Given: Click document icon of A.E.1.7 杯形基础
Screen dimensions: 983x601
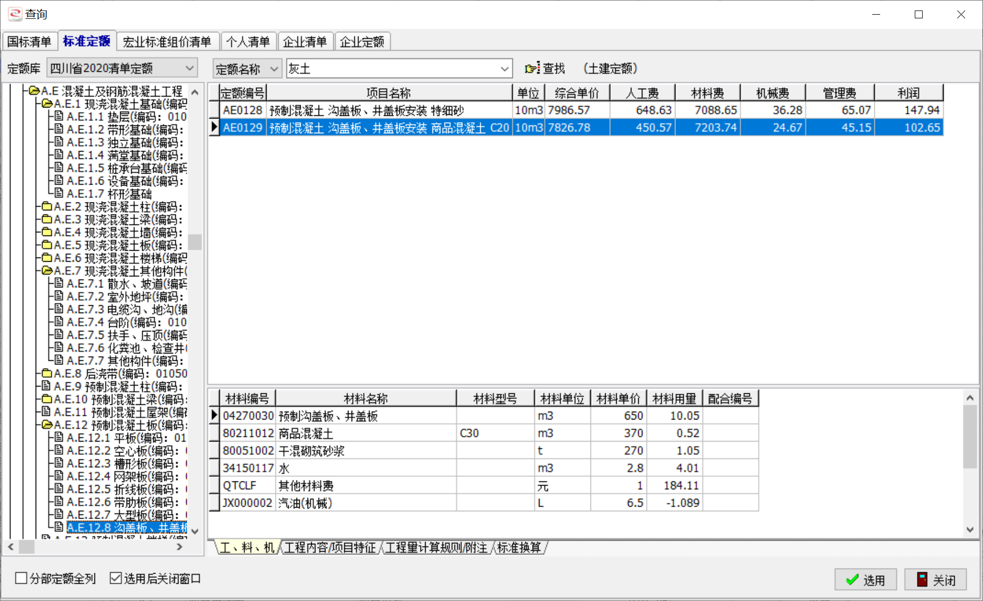Looking at the screenshot, I should click(59, 194).
